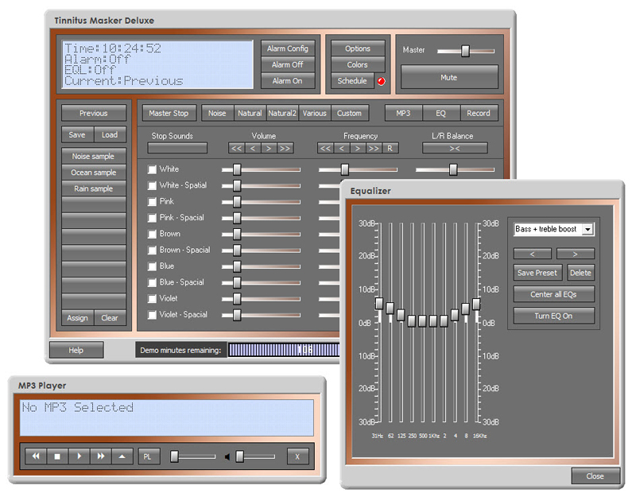Open the EQ tab
This screenshot has height=497, width=636.
coord(441,113)
